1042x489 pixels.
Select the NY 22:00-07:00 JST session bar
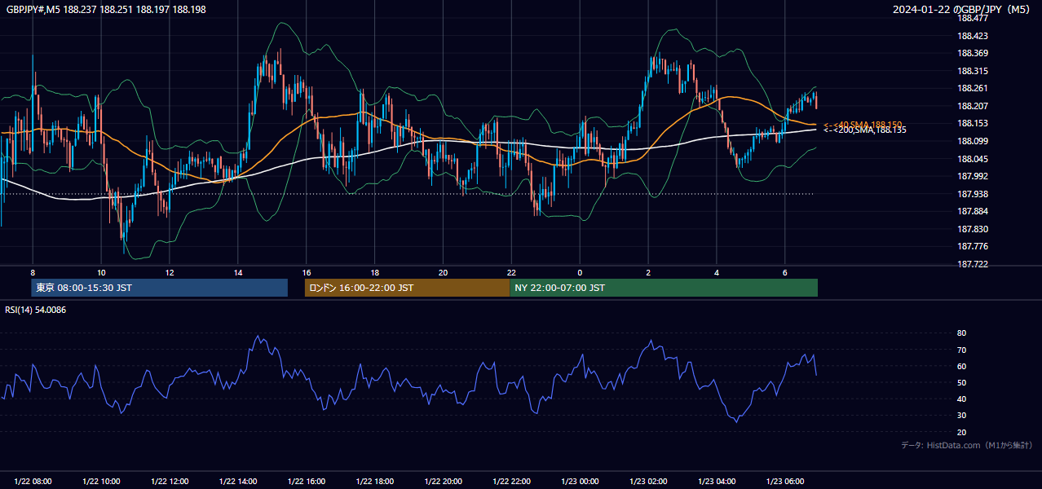coord(664,288)
